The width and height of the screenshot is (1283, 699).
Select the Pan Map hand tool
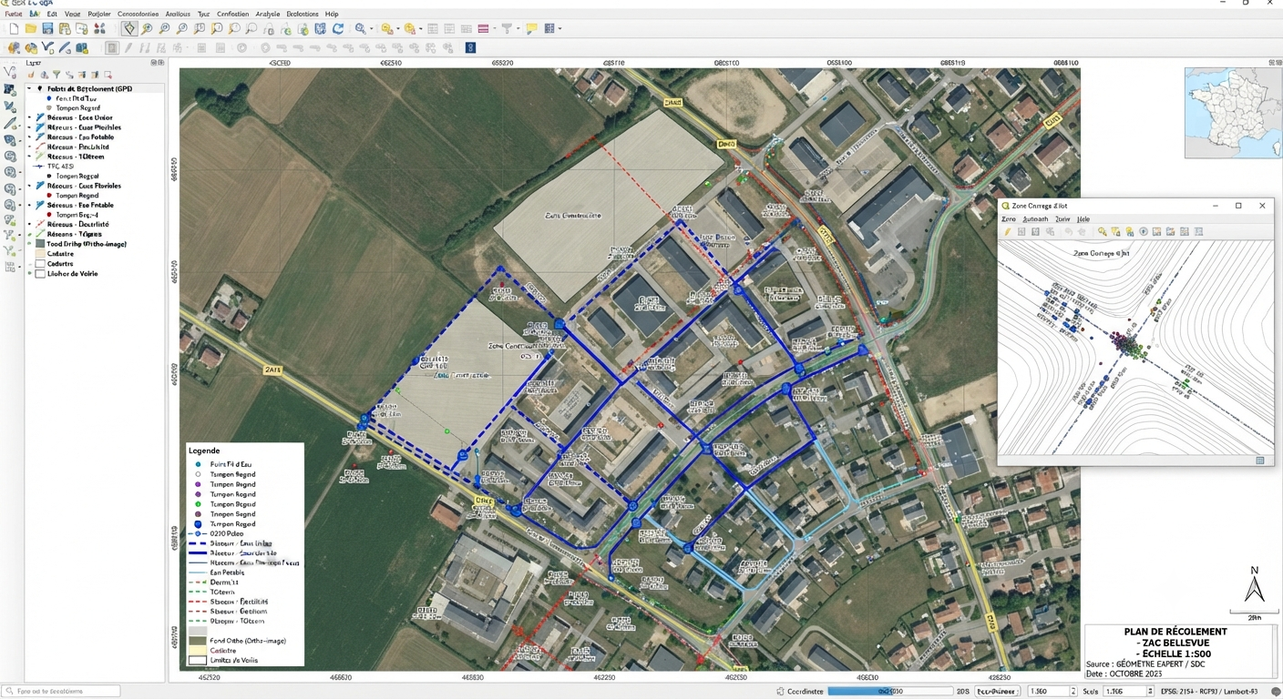(129, 29)
